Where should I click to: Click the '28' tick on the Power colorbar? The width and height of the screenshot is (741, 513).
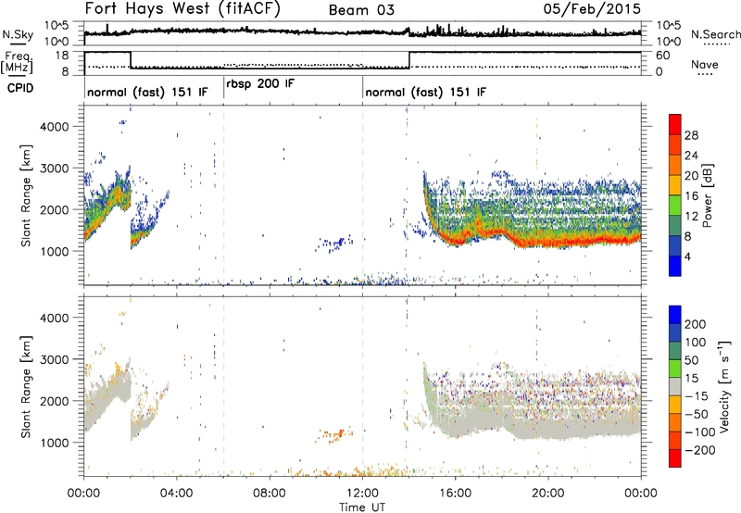coord(691,135)
